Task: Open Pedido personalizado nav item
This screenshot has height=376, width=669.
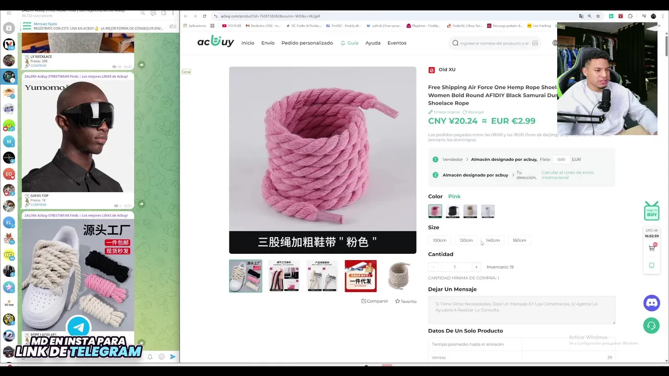Action: click(x=307, y=43)
